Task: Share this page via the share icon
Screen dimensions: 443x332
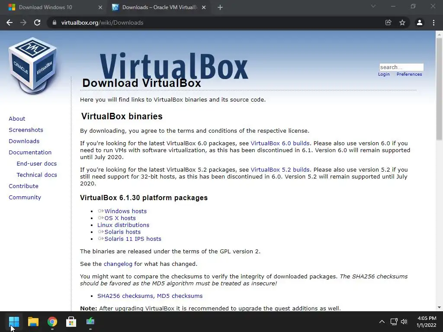Action: [388, 22]
